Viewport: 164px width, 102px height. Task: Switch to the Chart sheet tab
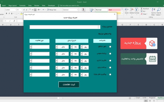point(138,98)
